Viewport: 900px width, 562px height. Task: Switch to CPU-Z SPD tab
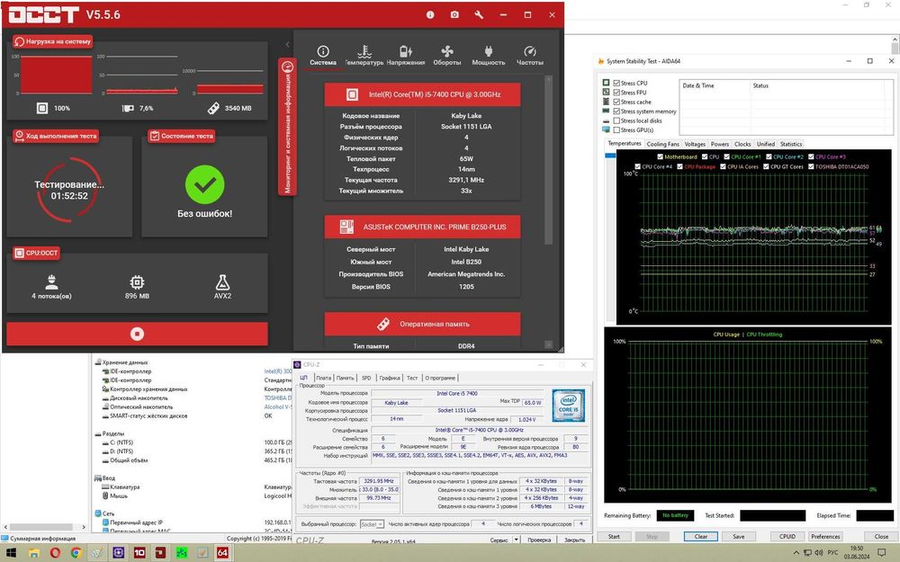(x=366, y=378)
